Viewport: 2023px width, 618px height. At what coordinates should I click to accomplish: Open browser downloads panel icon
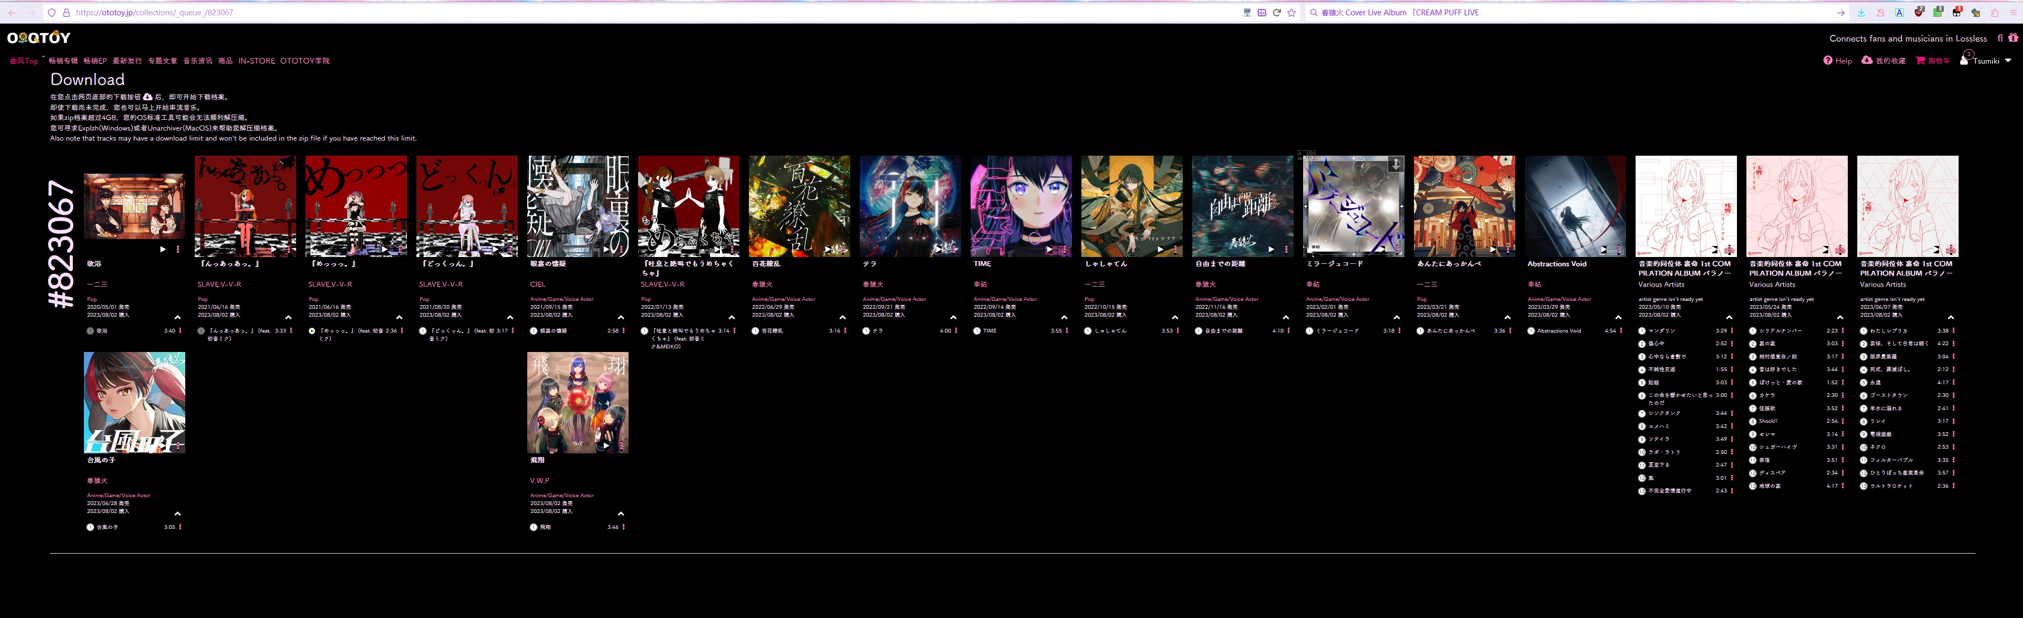pos(1860,13)
